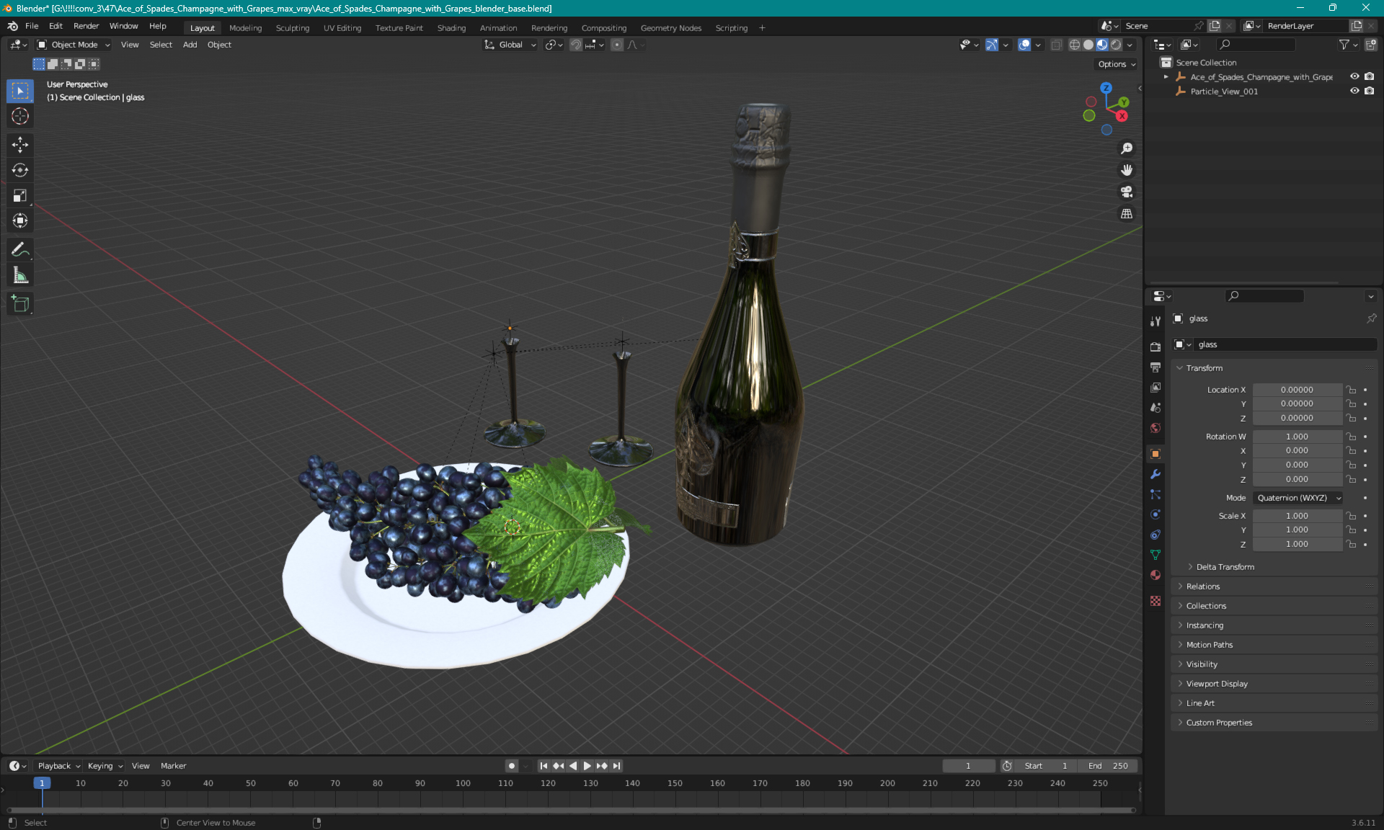This screenshot has width=1384, height=830.
Task: Toggle auto keying record button
Action: pyautogui.click(x=512, y=766)
